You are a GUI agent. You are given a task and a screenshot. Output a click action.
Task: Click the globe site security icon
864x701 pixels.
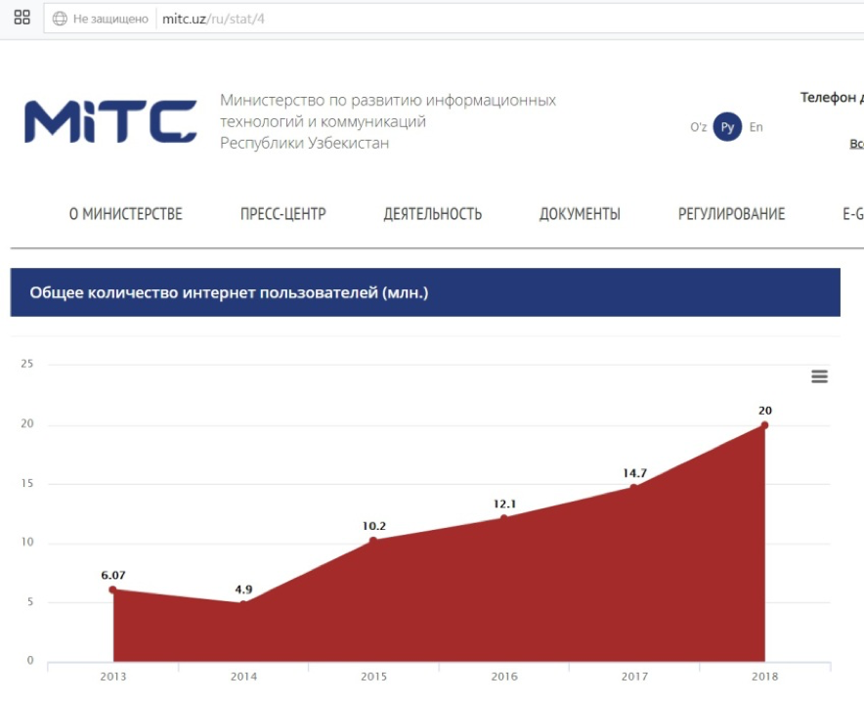(60, 19)
